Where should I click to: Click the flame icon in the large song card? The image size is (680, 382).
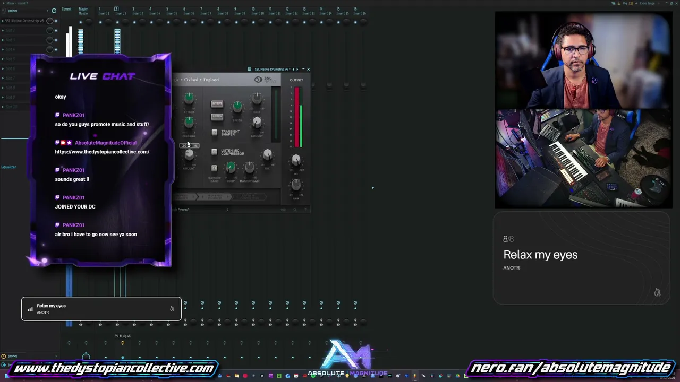click(x=657, y=292)
